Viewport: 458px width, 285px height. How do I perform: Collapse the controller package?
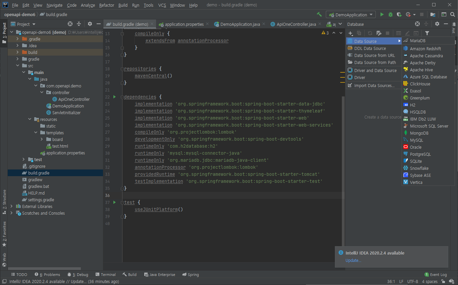42,92
